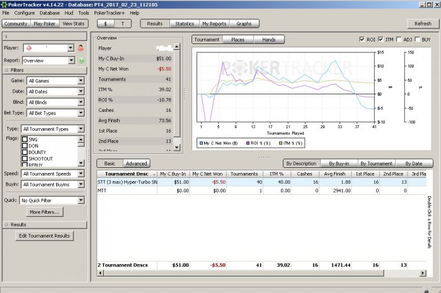441x293 pixels.
Task: Enable the ADJ graph checkbox
Action: click(400, 40)
